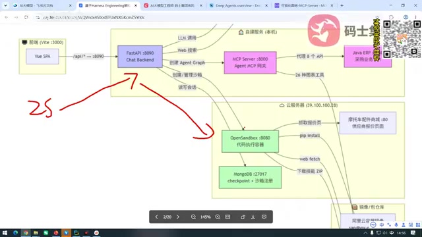Open browser tab search dropdown arrow
The height and width of the screenshot is (237, 422).
(5, 5)
